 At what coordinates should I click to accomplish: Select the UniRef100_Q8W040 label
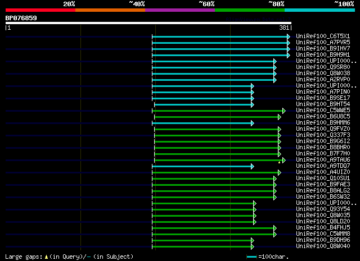(x=323, y=246)
